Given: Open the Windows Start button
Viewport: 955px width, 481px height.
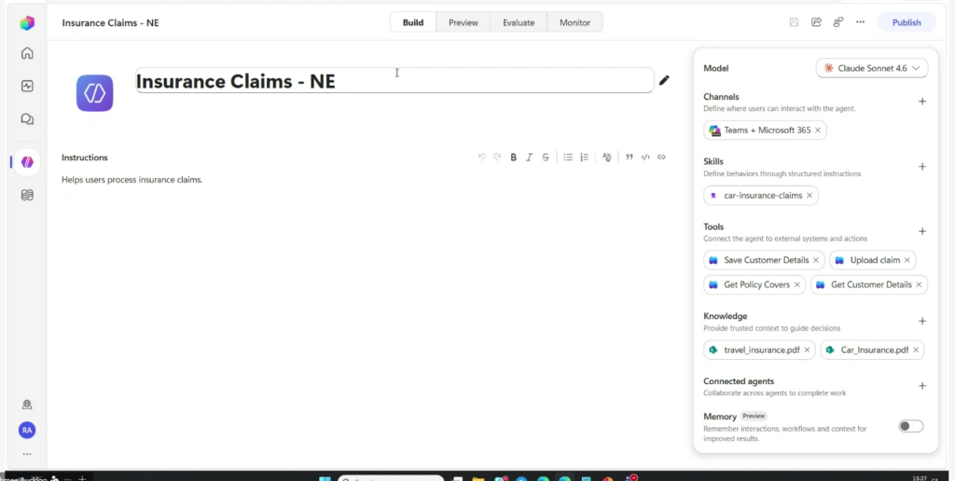Looking at the screenshot, I should tap(325, 478).
